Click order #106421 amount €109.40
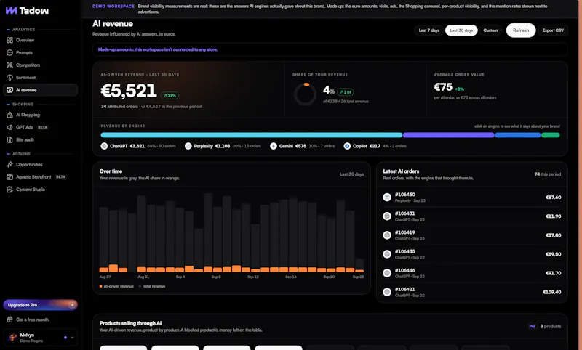The width and height of the screenshot is (582, 350). 551,292
